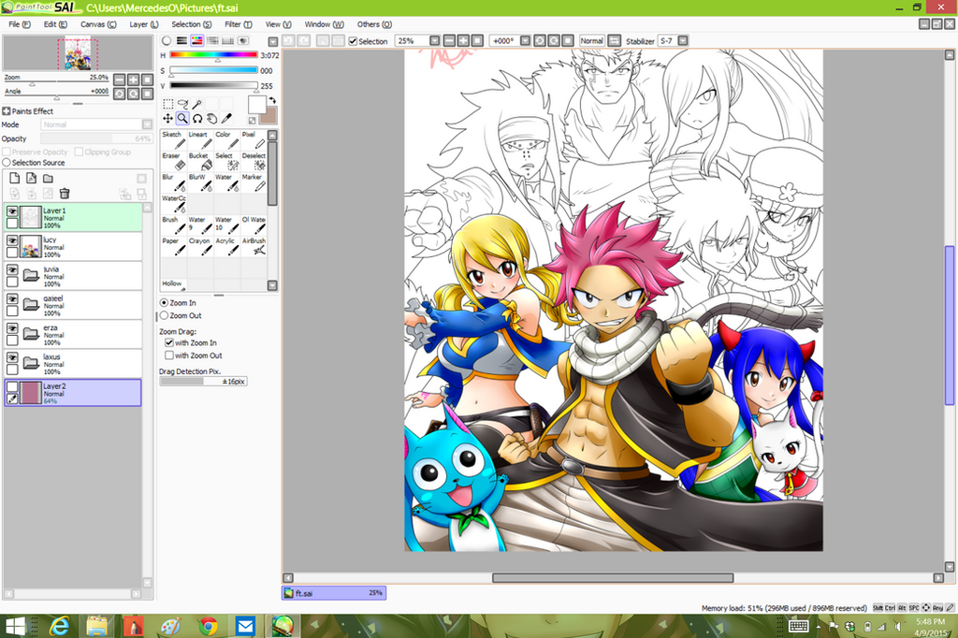Viewport: 958px width, 638px height.
Task: Flip the canvas view horizontally
Action: point(615,41)
